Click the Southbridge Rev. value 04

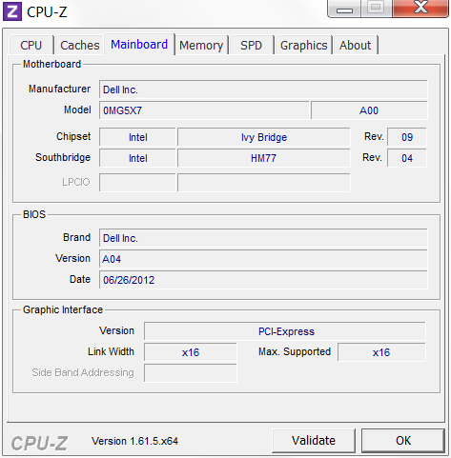click(x=407, y=158)
